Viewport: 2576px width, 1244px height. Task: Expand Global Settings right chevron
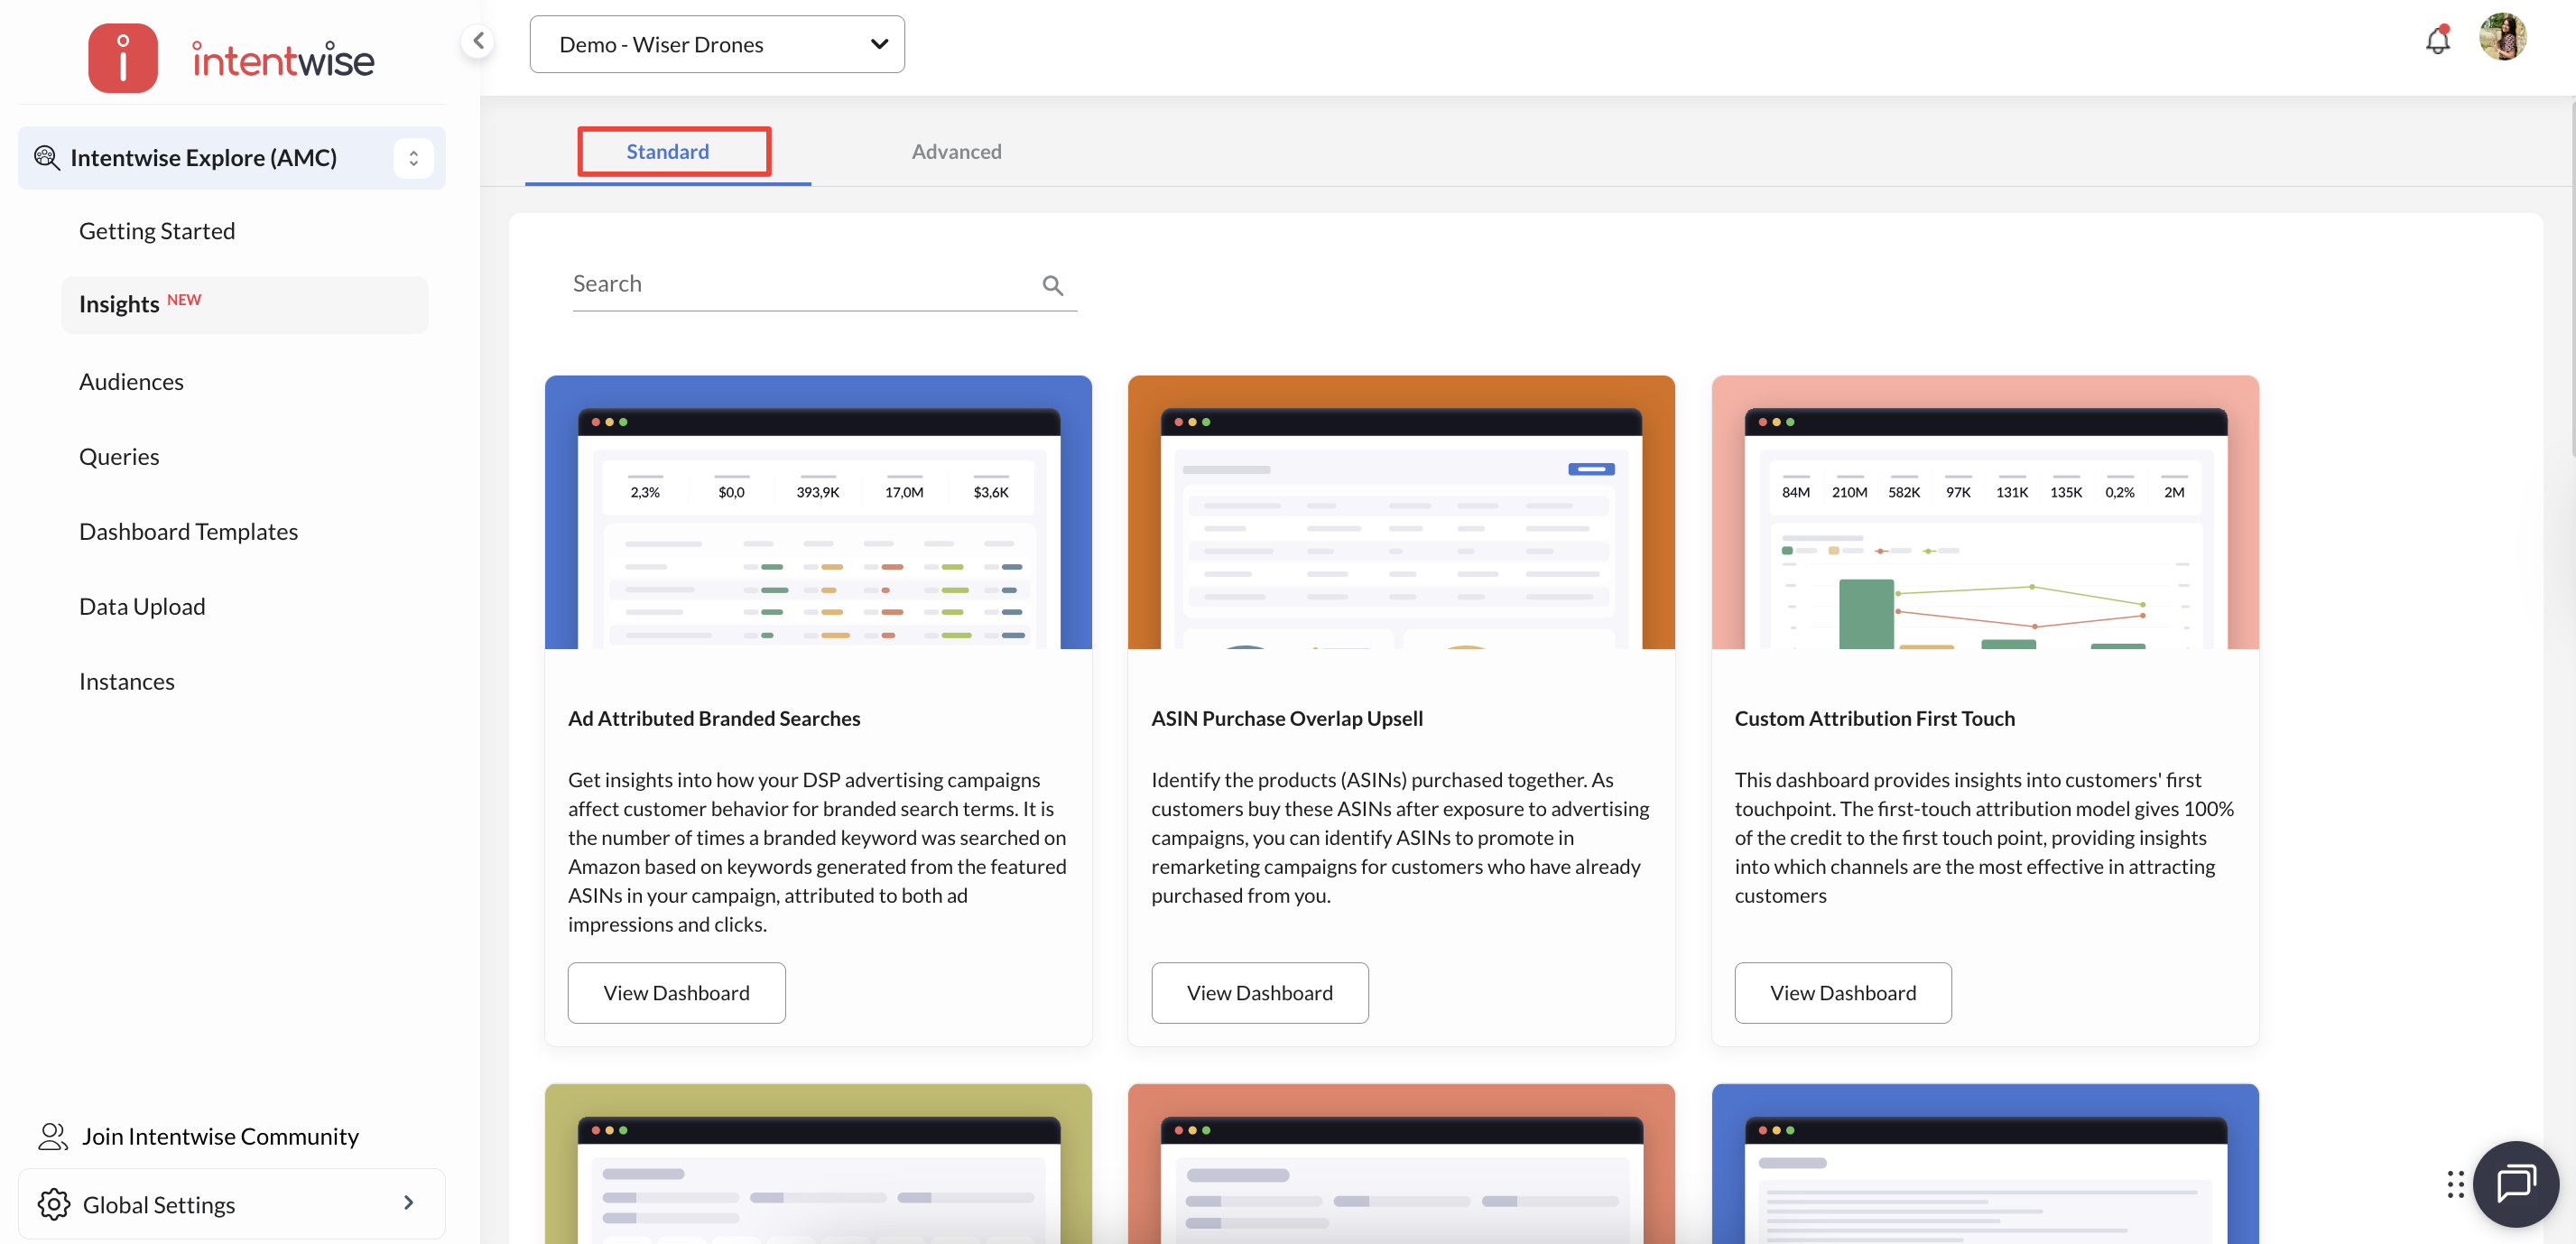tap(408, 1202)
